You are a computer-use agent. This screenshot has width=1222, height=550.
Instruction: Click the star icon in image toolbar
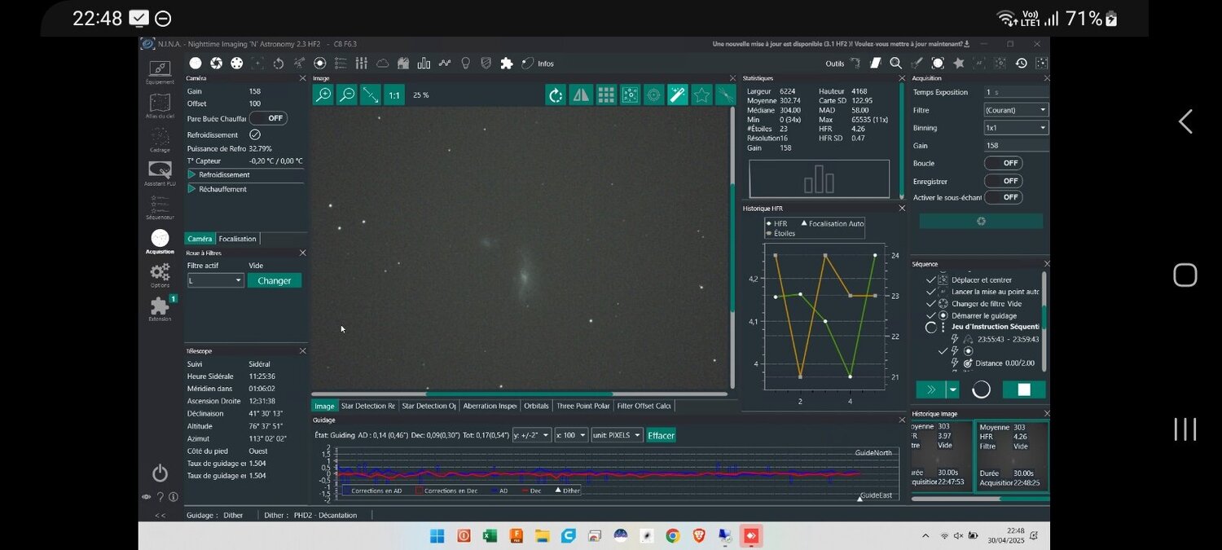(701, 95)
